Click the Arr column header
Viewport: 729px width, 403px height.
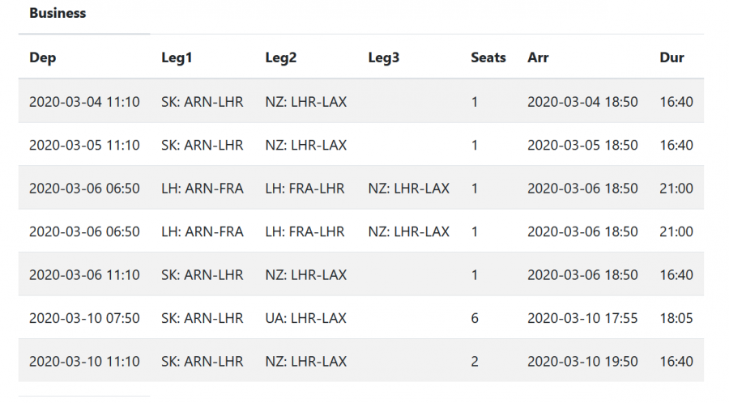(538, 57)
